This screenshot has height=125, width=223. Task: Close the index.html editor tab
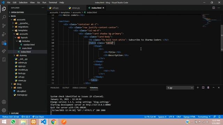(x=103, y=8)
